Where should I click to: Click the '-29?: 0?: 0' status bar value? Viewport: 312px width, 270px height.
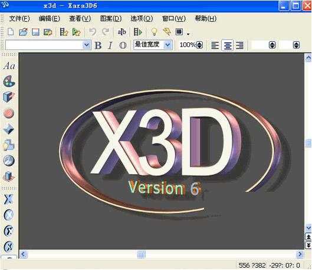(x=284, y=265)
